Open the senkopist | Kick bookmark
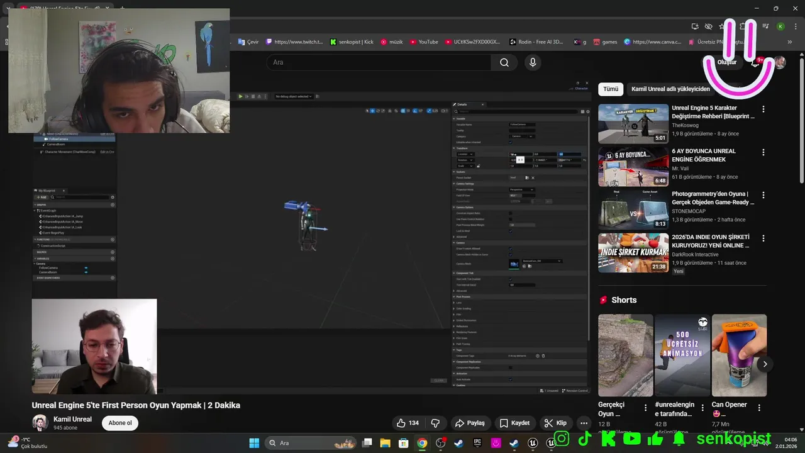The height and width of the screenshot is (453, 805). click(352, 42)
